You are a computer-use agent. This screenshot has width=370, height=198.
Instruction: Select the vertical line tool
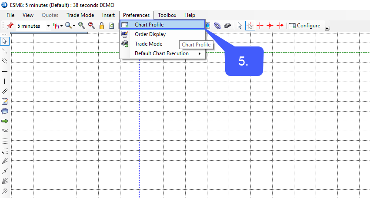click(x=5, y=81)
